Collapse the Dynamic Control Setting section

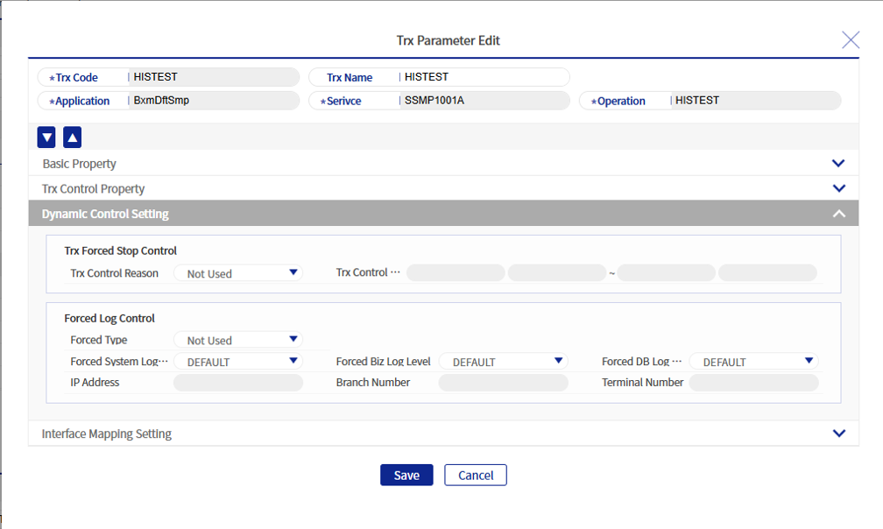(838, 214)
